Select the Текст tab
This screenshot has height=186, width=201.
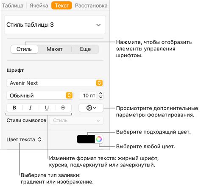(62, 6)
